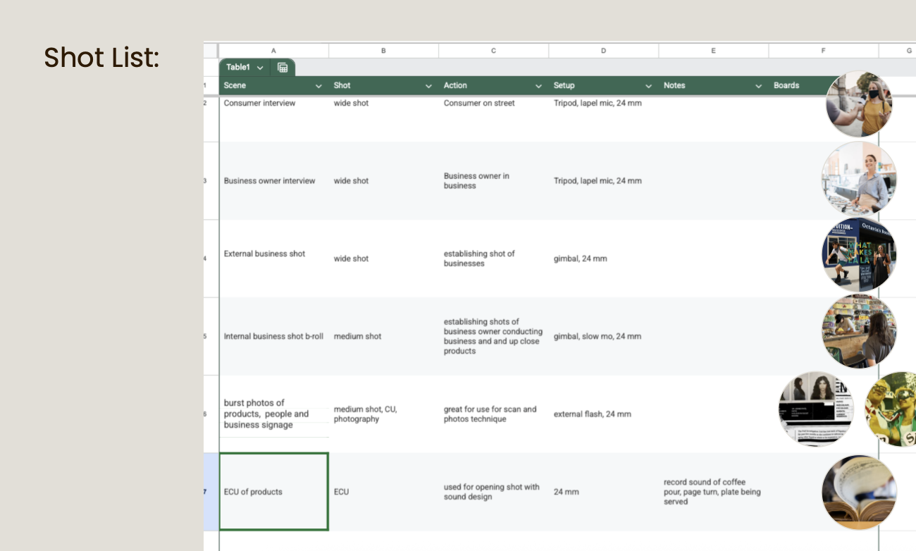Open the Shot column filter dropdown
916x551 pixels.
[428, 86]
